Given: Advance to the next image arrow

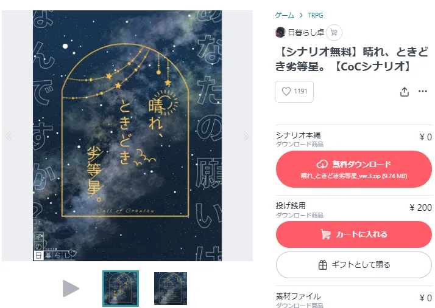Looking at the screenshot, I should [246, 136].
